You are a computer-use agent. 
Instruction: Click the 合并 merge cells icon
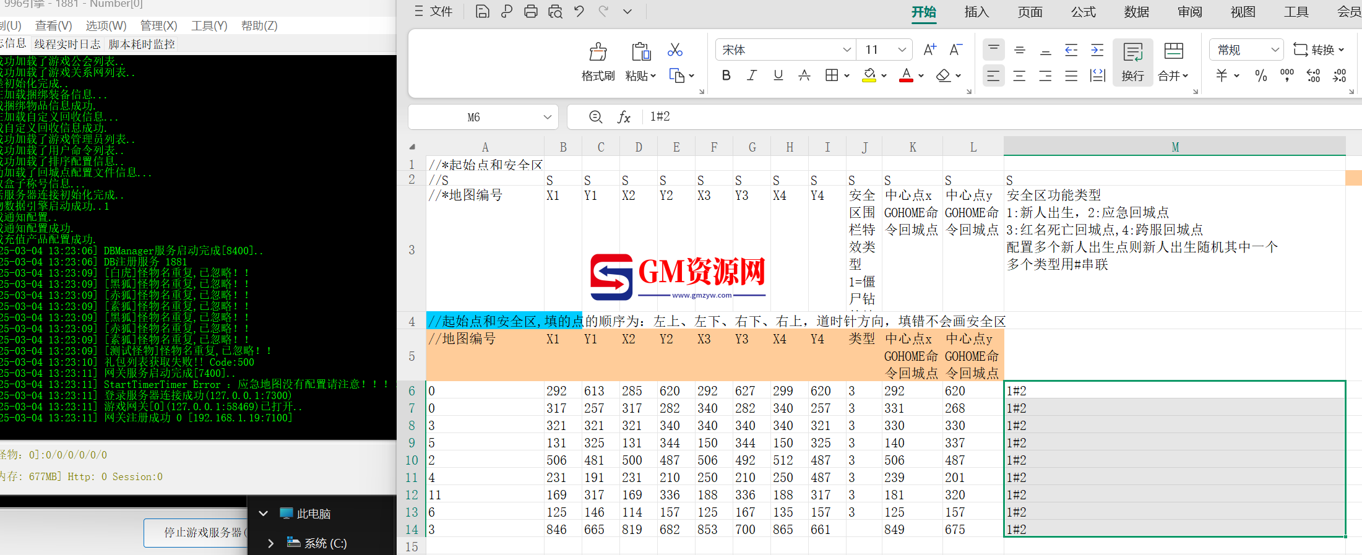coord(1173,51)
